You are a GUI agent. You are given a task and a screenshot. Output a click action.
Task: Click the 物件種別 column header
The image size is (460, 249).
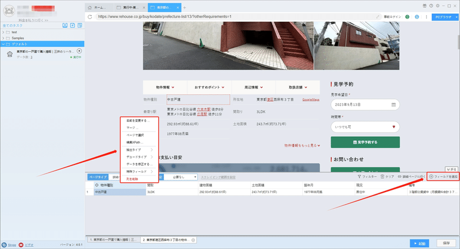[x=120, y=185]
